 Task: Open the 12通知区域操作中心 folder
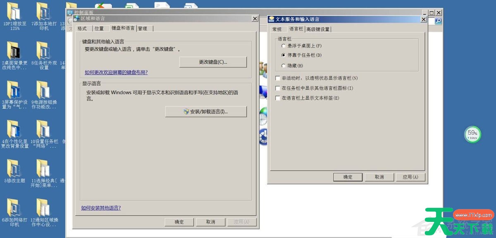coord(43,213)
